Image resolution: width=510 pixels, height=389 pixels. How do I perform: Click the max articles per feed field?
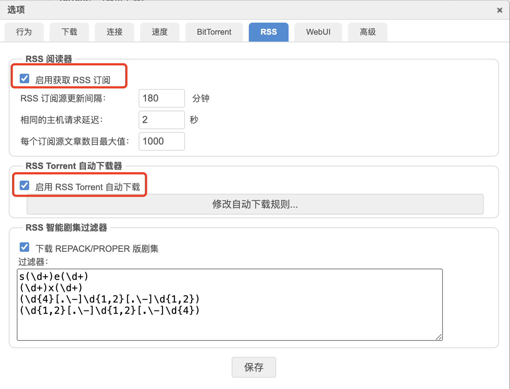[x=162, y=141]
